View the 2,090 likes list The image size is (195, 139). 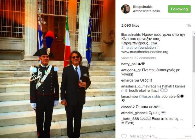tap(130, 26)
